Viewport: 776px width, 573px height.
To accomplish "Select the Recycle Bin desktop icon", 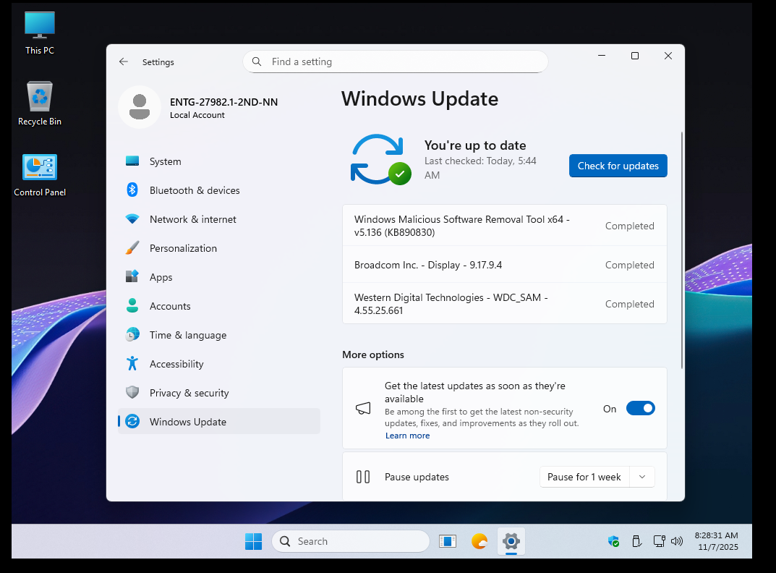I will coord(40,103).
